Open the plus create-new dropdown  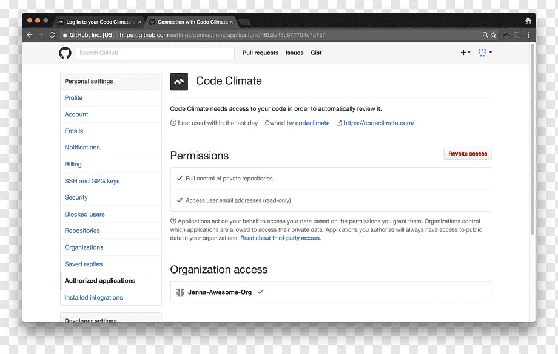pos(465,53)
